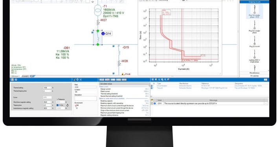
Task: Click the location pin icon in properties toolbar
Action: (x=77, y=80)
